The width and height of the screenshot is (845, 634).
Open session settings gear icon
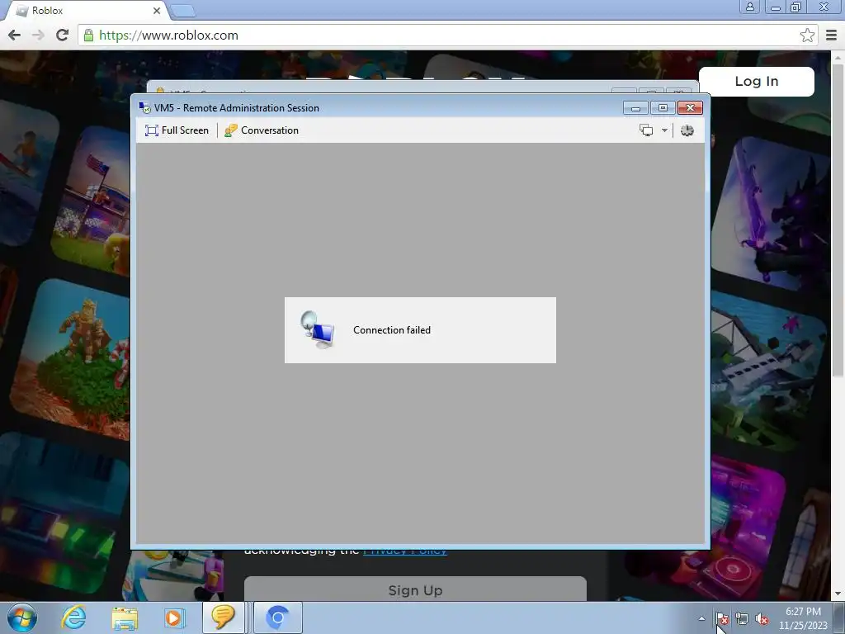(x=687, y=130)
